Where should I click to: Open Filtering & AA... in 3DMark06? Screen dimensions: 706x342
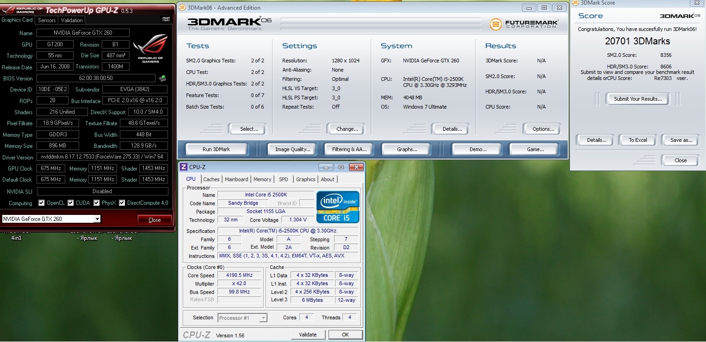[x=349, y=149]
